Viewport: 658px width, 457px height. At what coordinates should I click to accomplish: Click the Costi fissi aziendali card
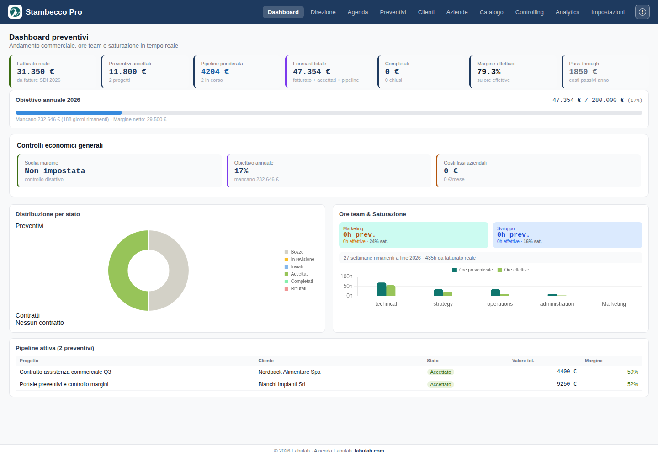pyautogui.click(x=538, y=171)
